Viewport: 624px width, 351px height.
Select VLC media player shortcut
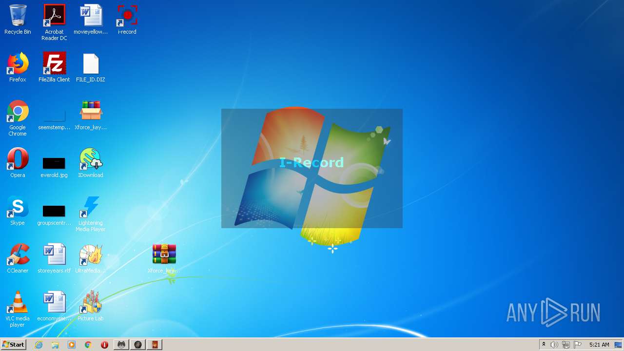[x=18, y=309]
